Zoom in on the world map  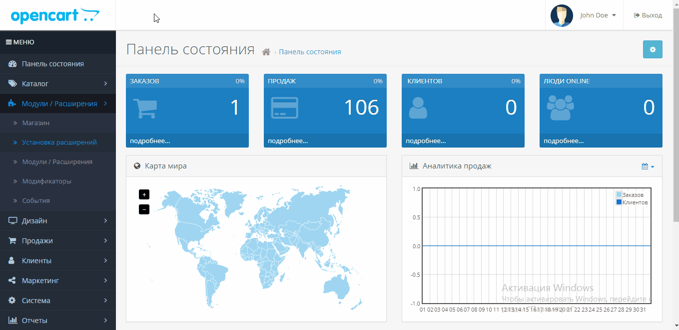[x=144, y=194]
